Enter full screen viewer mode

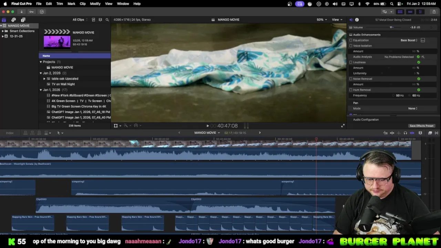pos(342,126)
